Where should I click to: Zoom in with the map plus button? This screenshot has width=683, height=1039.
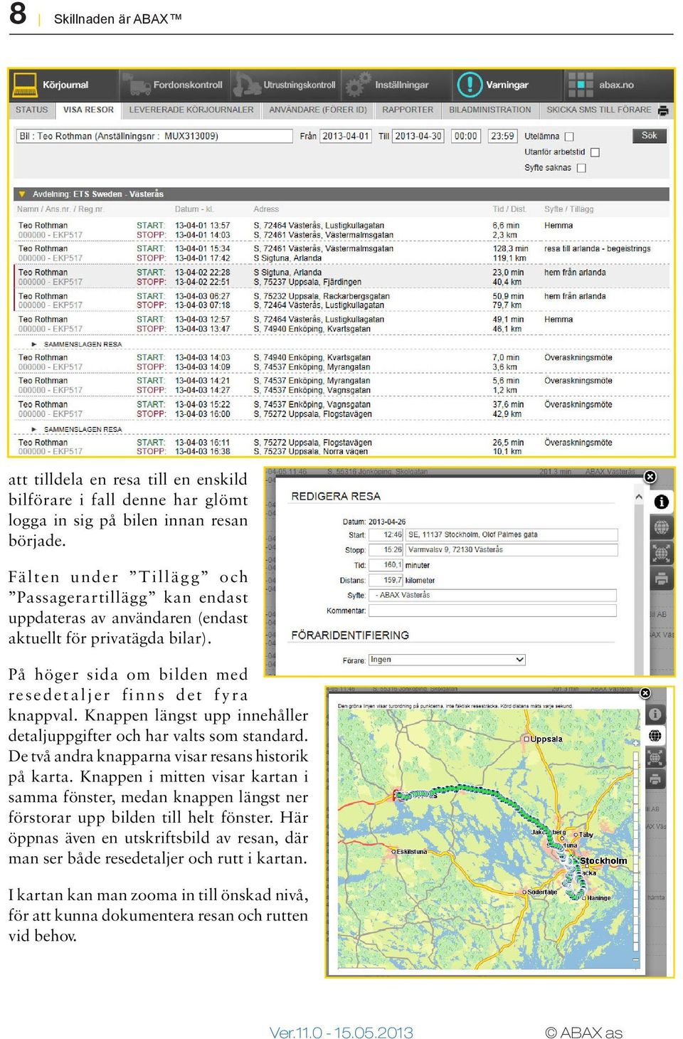click(636, 743)
